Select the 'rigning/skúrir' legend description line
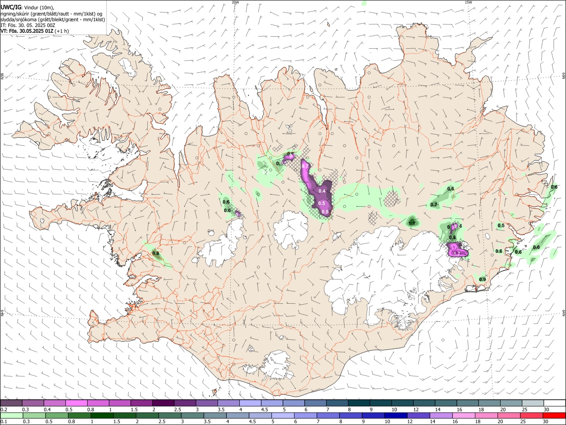Viewport: 566px width, 425px height. (x=51, y=14)
